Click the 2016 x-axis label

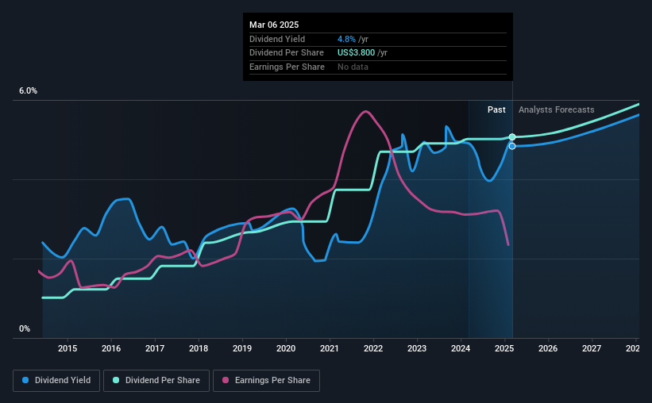pyautogui.click(x=111, y=348)
